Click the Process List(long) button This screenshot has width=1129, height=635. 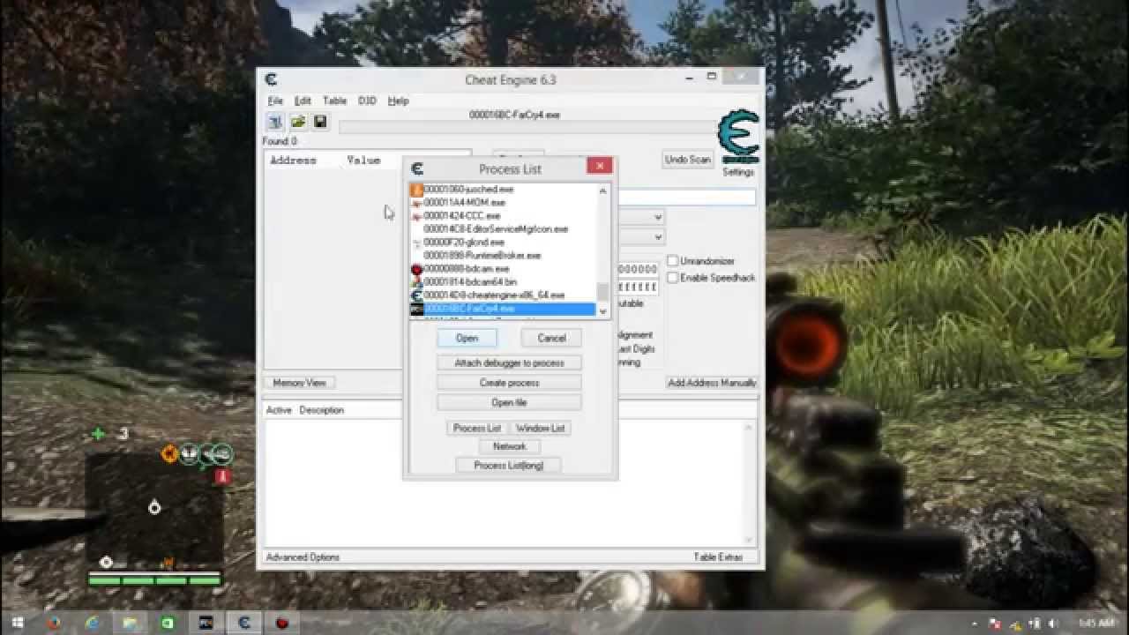click(x=509, y=465)
